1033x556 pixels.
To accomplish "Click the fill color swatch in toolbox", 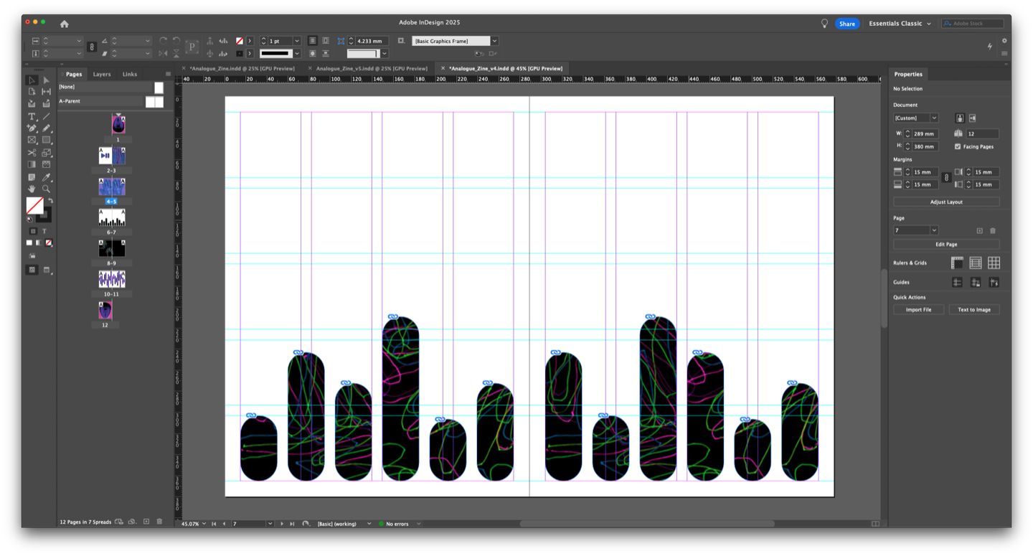I will tap(34, 206).
